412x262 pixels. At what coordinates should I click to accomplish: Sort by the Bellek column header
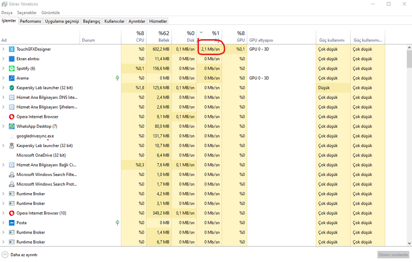tap(159, 37)
